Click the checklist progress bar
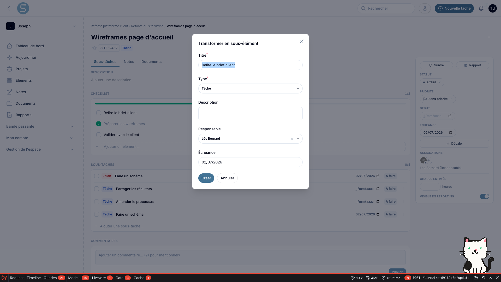Viewport: 501px width, 282px height. [x=250, y=104]
